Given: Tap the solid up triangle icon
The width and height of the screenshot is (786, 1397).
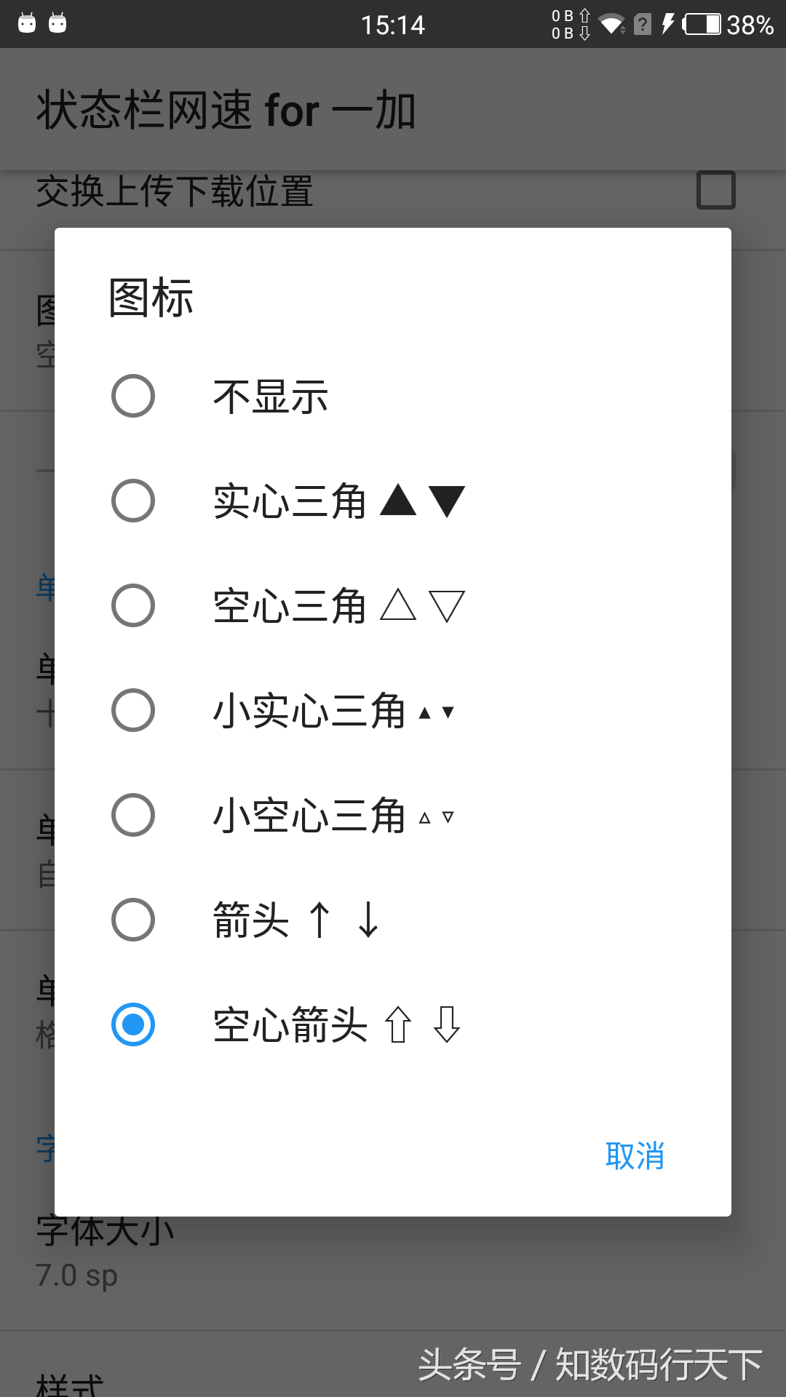Looking at the screenshot, I should 398,501.
